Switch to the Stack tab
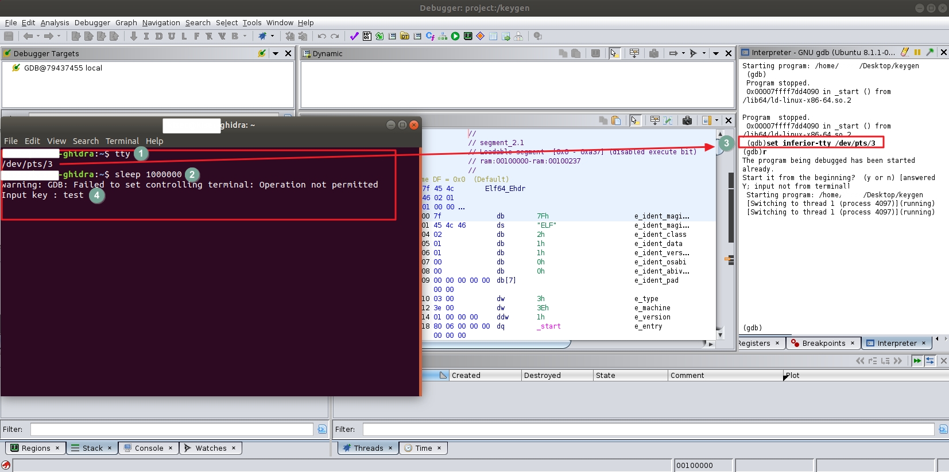Viewport: 949px width, 472px height. click(92, 448)
